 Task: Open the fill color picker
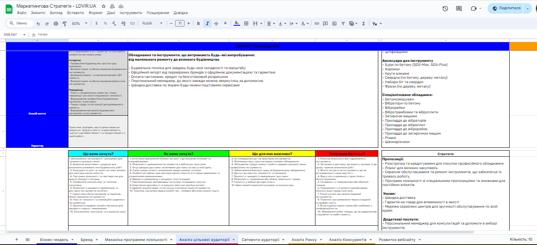pyautogui.click(x=237, y=23)
